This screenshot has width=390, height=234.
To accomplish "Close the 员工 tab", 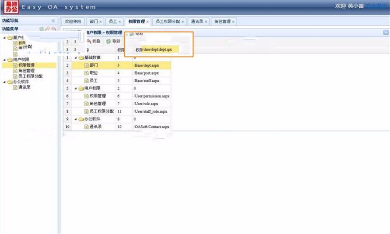I will [120, 22].
